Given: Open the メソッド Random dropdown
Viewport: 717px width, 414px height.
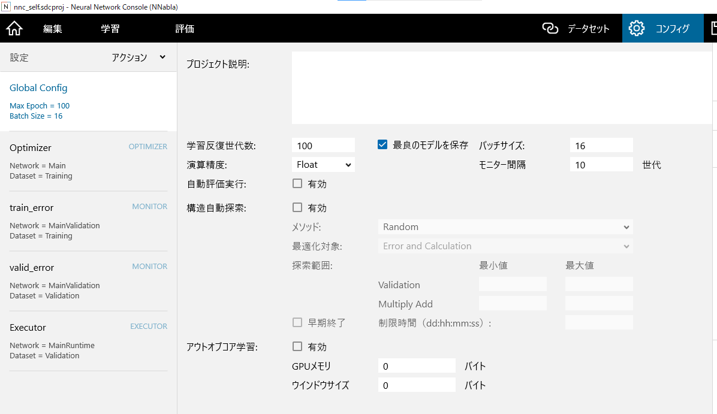Looking at the screenshot, I should 505,227.
